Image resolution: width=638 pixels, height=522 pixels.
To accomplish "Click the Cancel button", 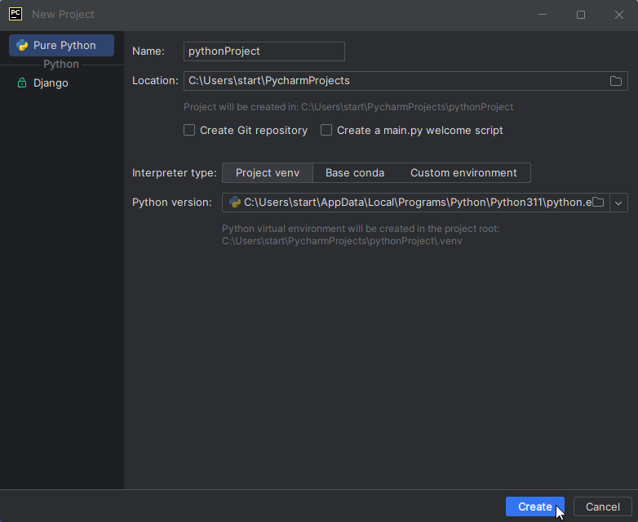I will [603, 506].
